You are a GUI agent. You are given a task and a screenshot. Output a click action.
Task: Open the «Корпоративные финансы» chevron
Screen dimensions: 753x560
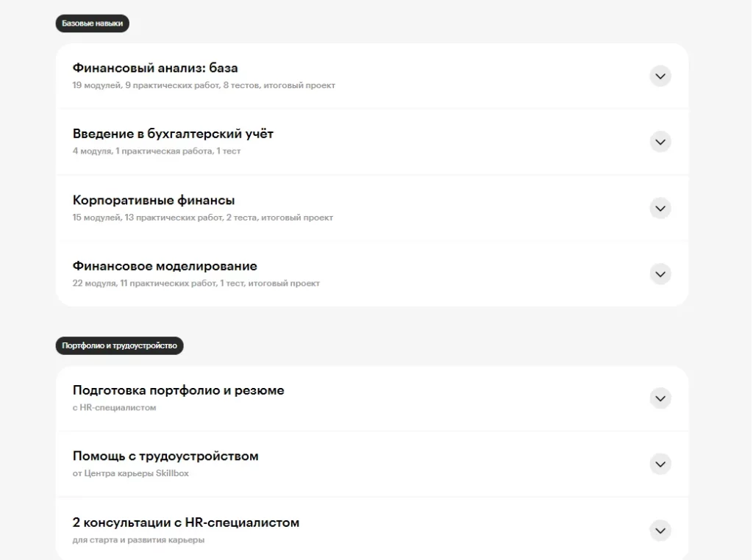tap(660, 208)
